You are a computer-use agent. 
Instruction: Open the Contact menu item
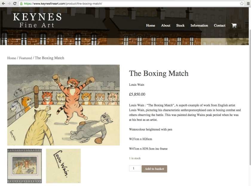[x=219, y=25]
